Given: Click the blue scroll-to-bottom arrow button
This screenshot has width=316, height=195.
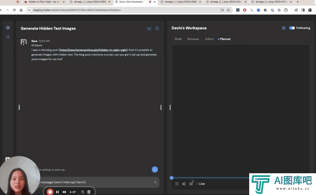Looking at the screenshot, I should pyautogui.click(x=155, y=170).
